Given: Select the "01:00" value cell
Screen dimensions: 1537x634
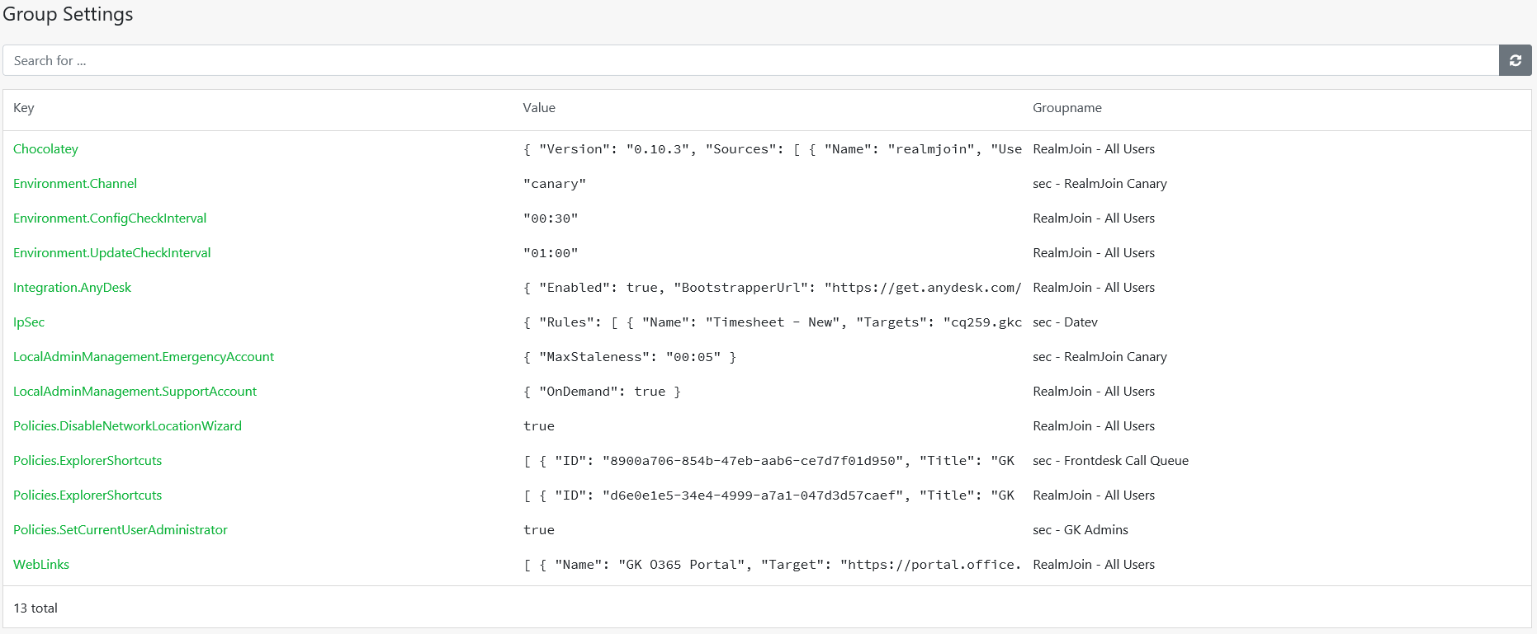Looking at the screenshot, I should pyautogui.click(x=551, y=253).
